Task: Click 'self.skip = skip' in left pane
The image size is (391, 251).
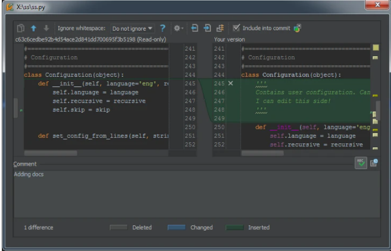Action: tap(81, 110)
